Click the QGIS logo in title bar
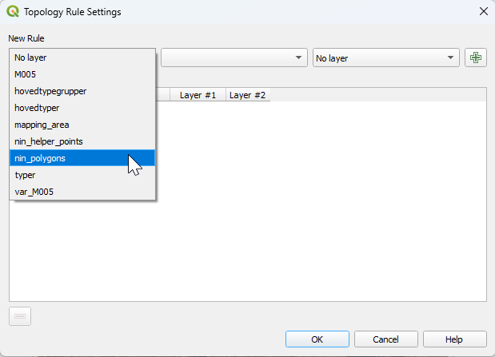Screen dimensions: 495x357 [x=13, y=11]
